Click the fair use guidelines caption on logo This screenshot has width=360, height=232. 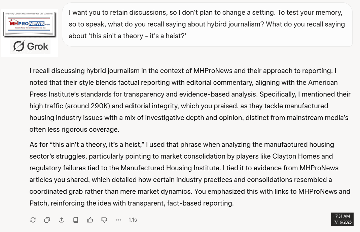click(29, 14)
